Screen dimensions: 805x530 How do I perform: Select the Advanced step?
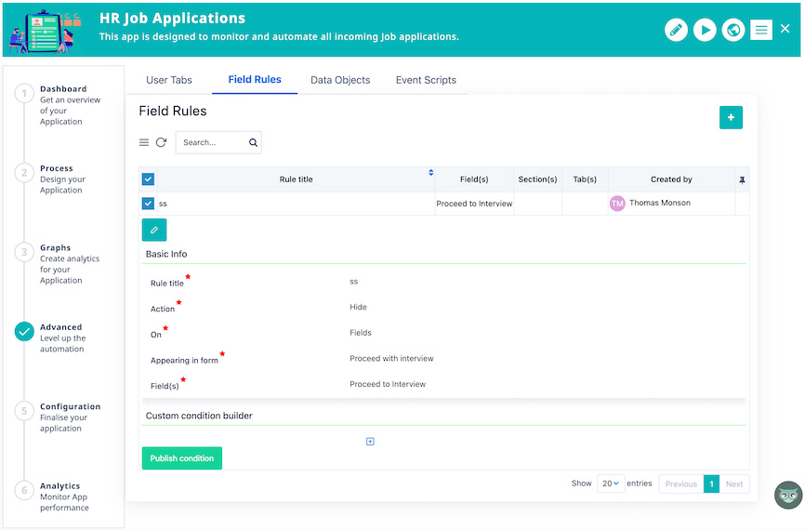62,338
